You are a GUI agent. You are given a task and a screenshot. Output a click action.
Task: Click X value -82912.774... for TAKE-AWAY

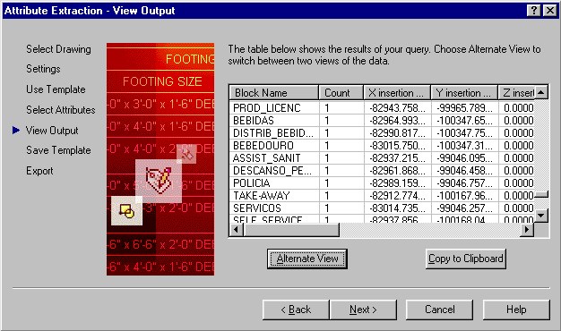coord(397,195)
